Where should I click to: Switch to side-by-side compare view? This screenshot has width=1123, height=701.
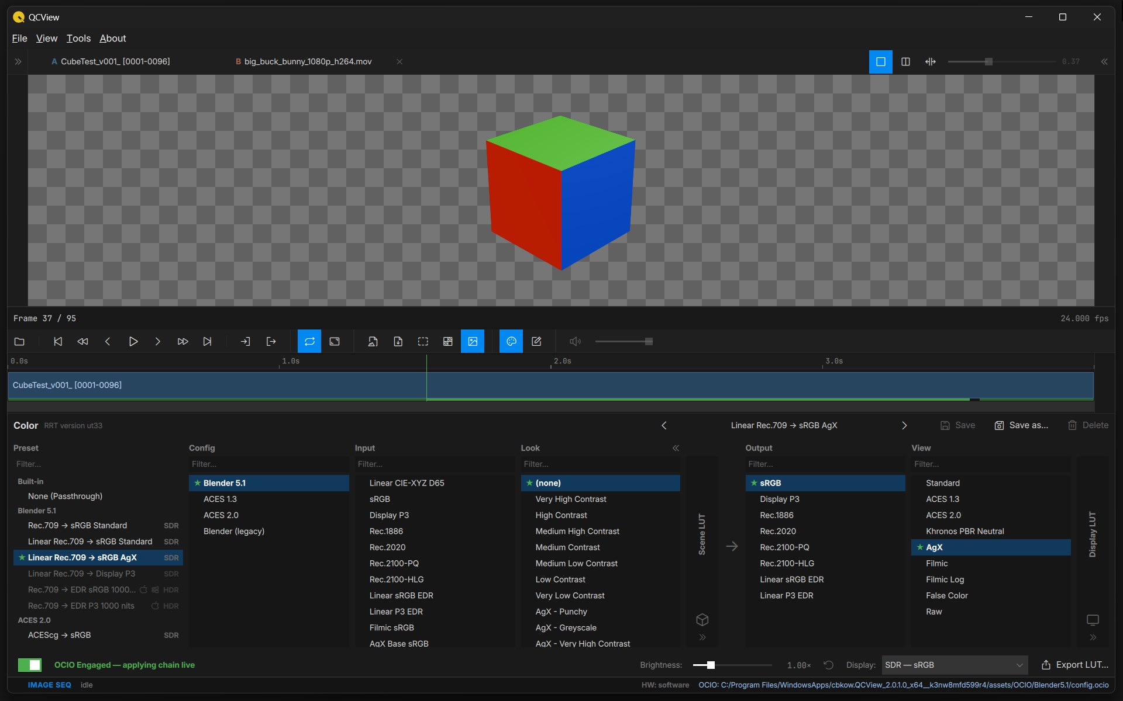905,62
